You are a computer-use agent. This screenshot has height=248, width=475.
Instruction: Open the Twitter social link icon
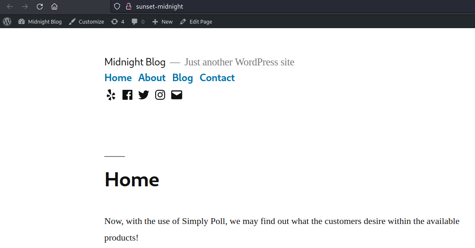(144, 95)
